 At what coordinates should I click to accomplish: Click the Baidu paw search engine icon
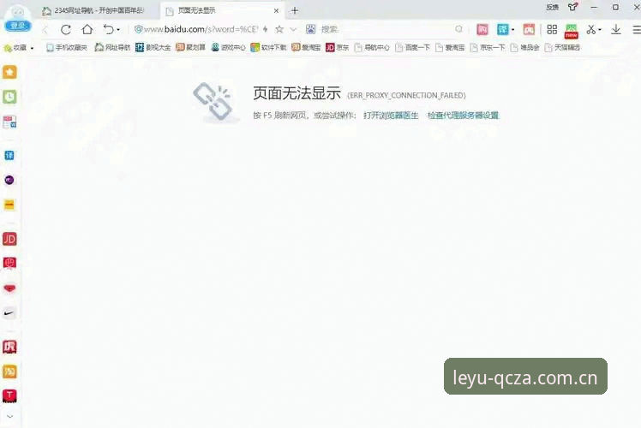coord(311,29)
